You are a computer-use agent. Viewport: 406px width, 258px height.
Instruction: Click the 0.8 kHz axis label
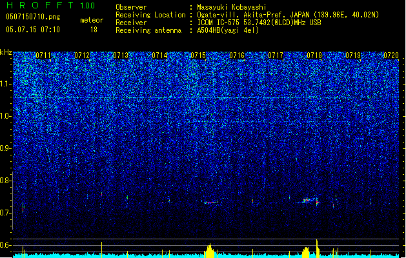[x=6, y=181]
